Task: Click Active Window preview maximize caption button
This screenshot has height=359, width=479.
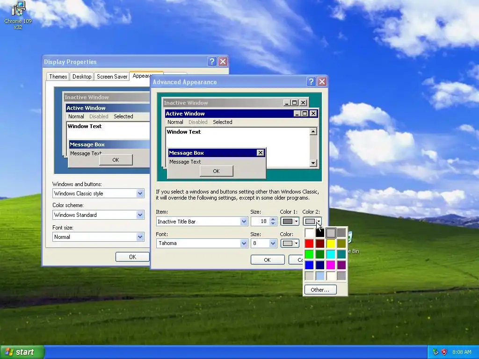Action: point(305,114)
